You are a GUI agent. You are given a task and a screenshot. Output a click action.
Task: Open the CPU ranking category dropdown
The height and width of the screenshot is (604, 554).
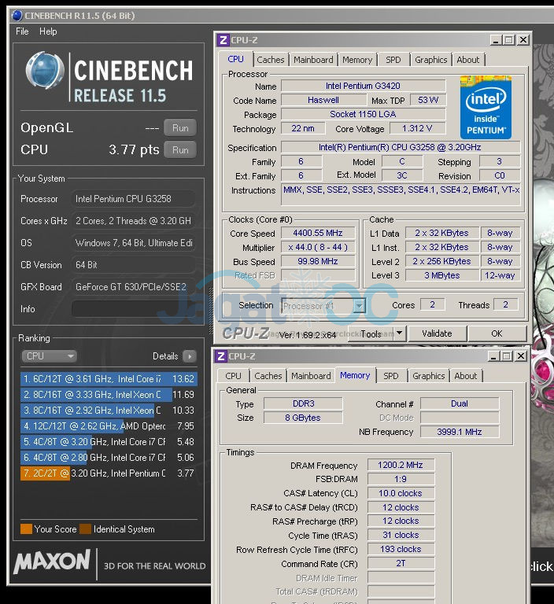coord(49,356)
